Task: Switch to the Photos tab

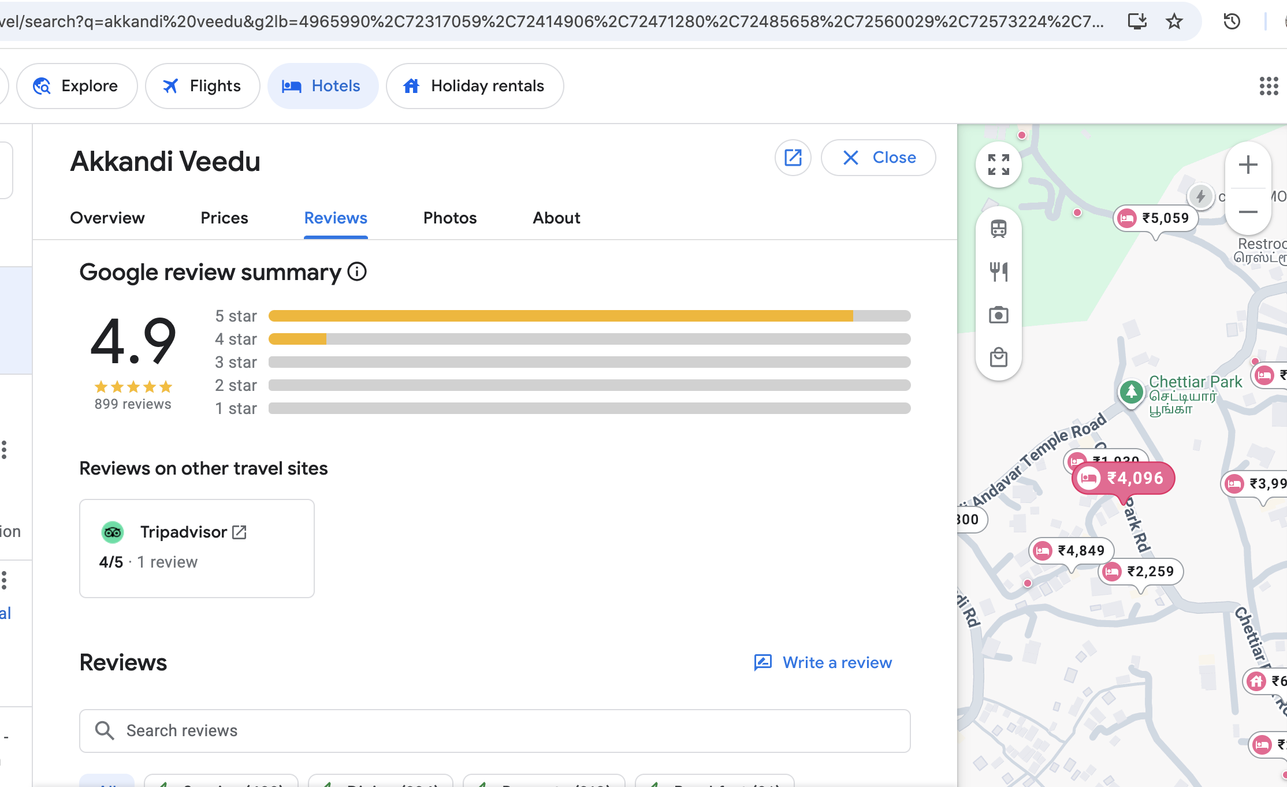Action: [x=449, y=218]
